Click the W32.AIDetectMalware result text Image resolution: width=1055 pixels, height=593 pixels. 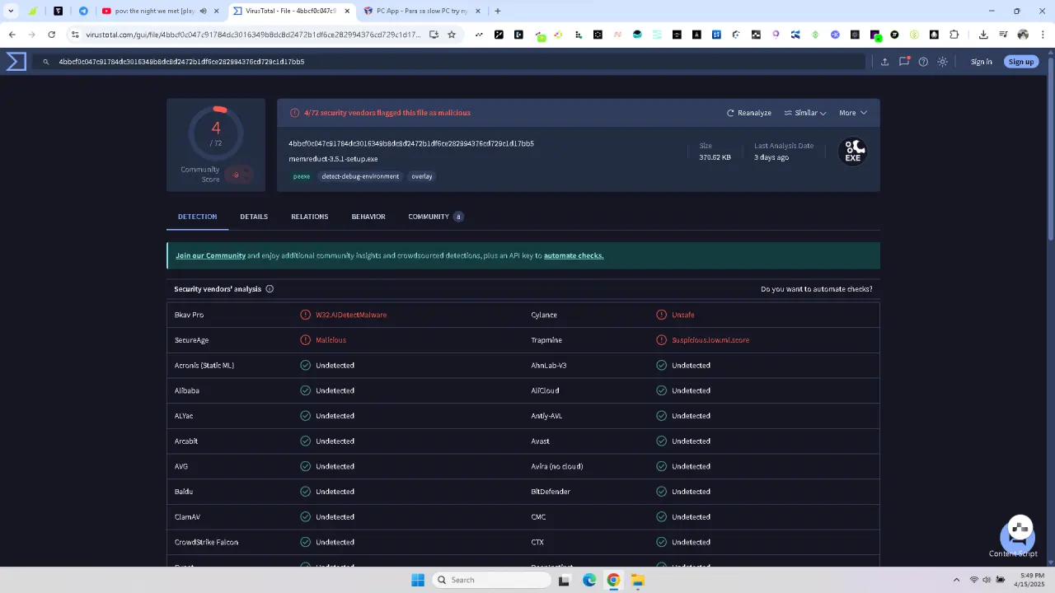[351, 315]
